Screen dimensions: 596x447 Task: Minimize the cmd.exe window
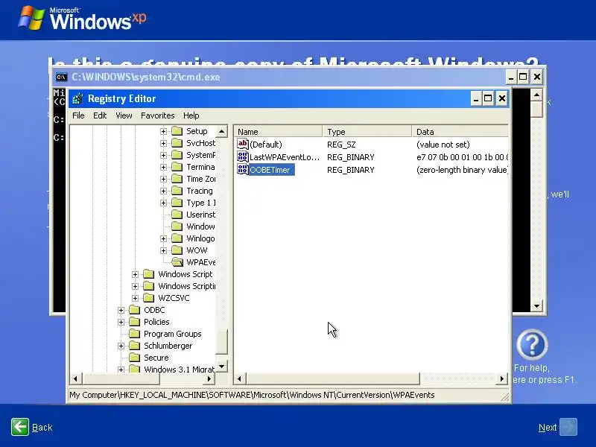(511, 77)
